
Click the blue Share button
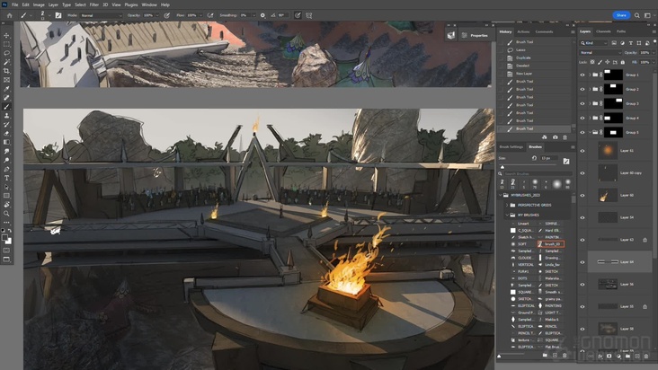click(621, 15)
